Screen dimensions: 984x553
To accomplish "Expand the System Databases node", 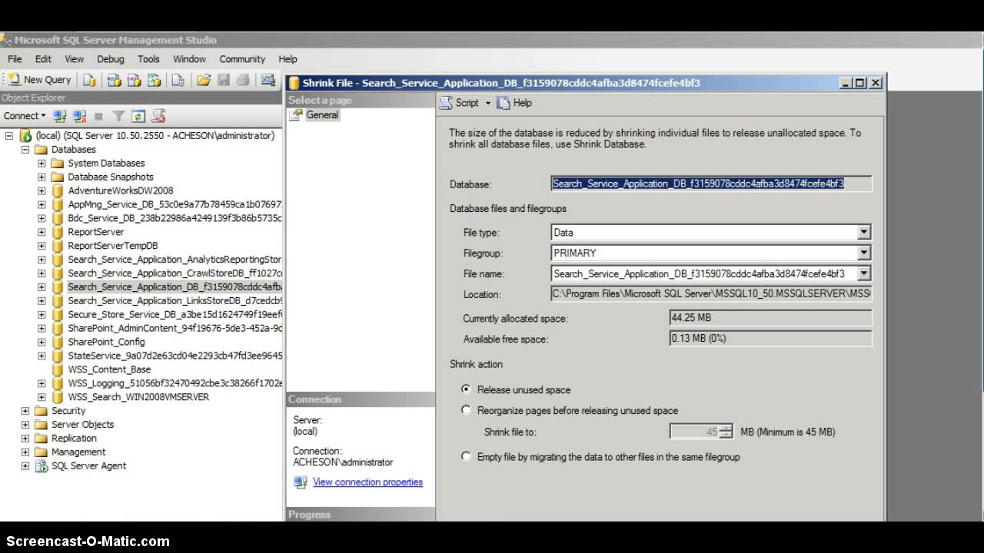I will click(x=42, y=164).
